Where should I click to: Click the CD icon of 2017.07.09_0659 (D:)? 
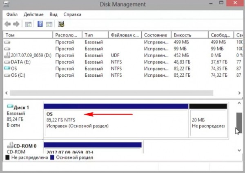(x=7, y=55)
